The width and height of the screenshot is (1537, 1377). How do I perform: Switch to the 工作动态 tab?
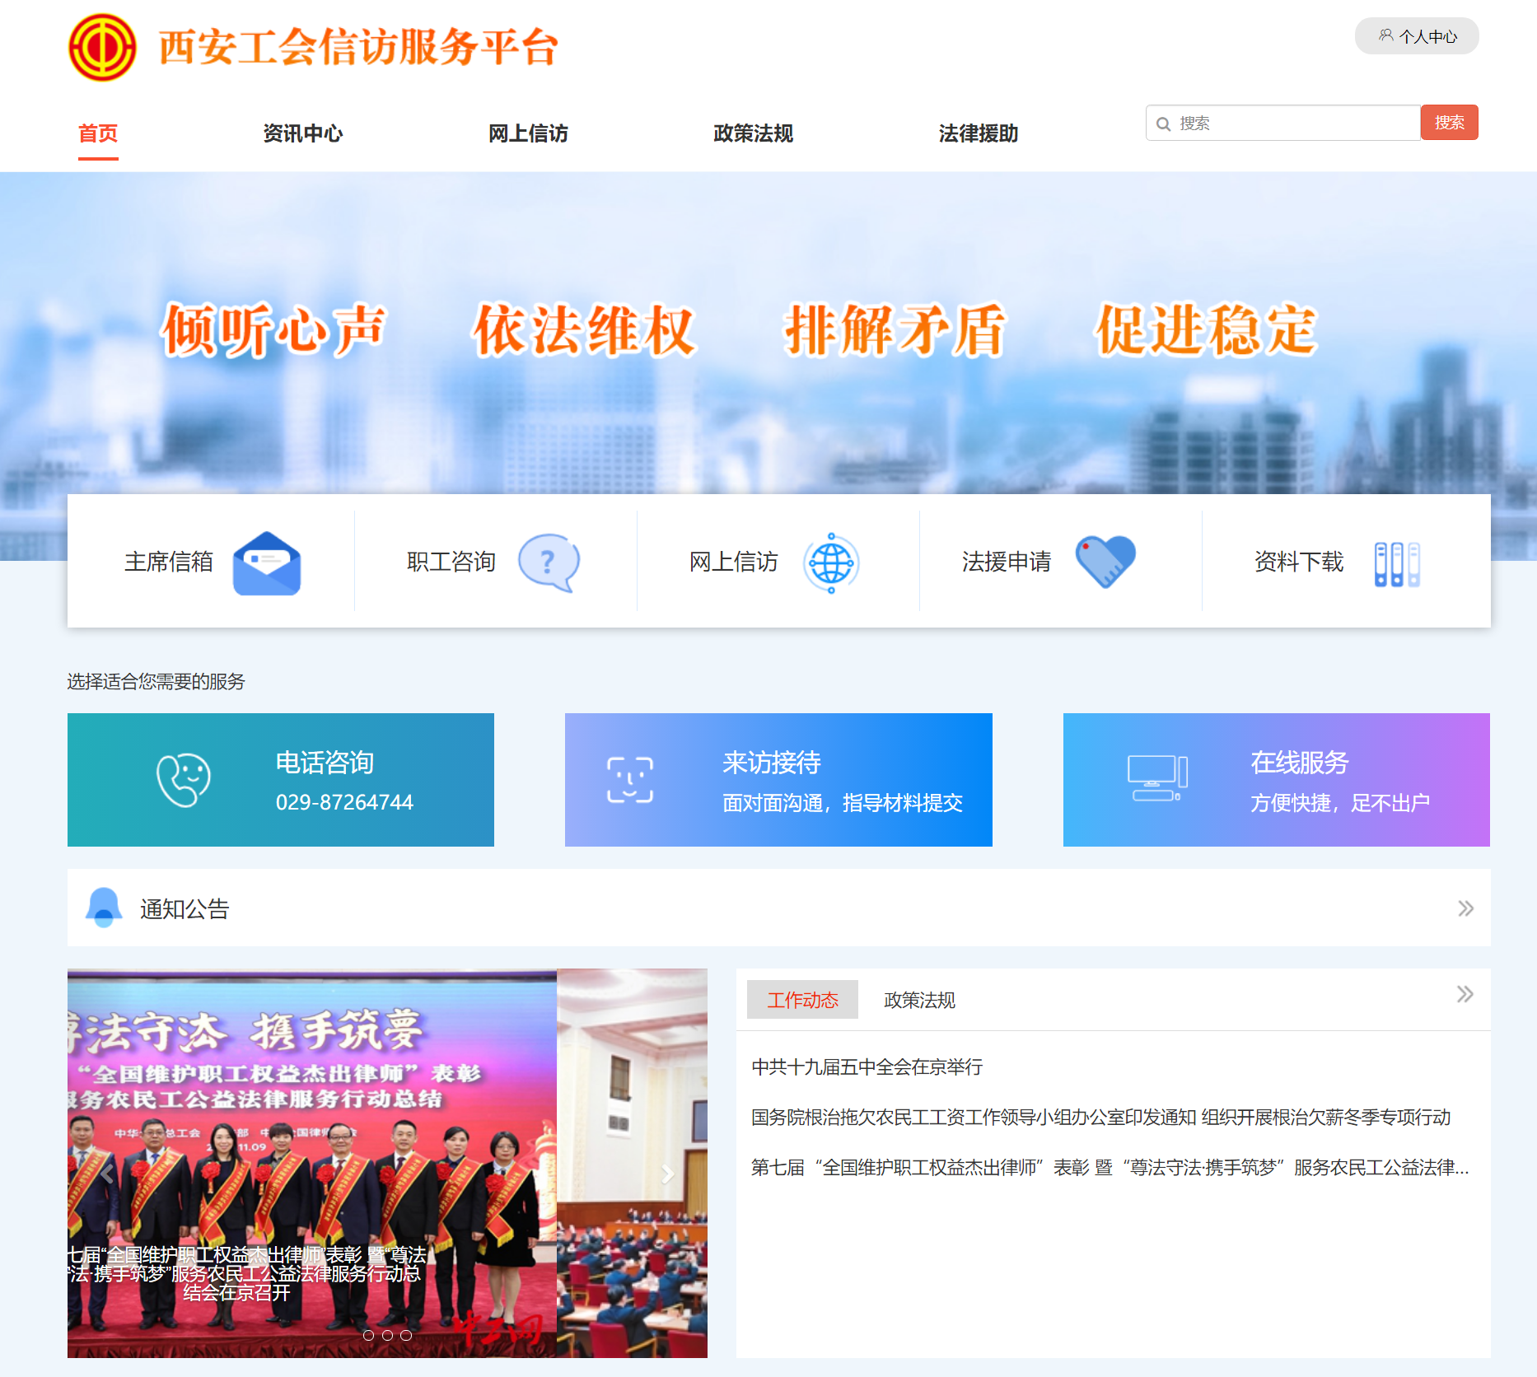(802, 1000)
